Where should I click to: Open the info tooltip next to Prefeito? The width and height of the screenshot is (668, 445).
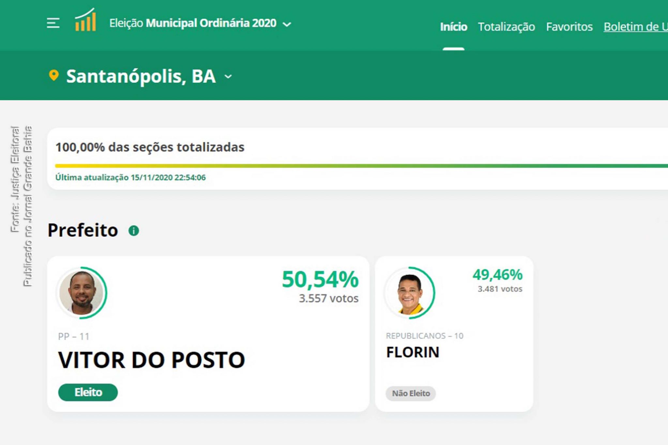click(133, 230)
